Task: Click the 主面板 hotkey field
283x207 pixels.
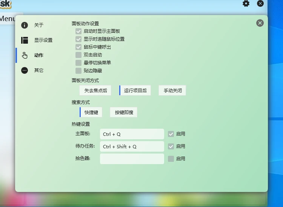Action: pos(132,134)
